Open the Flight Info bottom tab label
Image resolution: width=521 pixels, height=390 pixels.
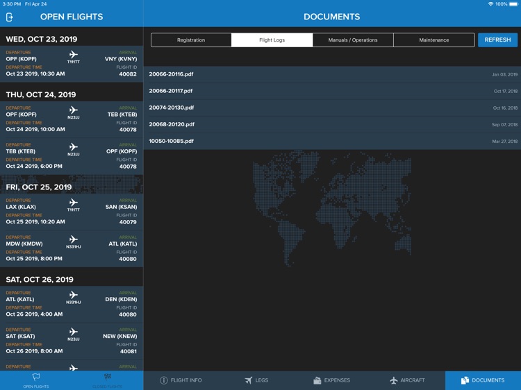click(x=186, y=380)
